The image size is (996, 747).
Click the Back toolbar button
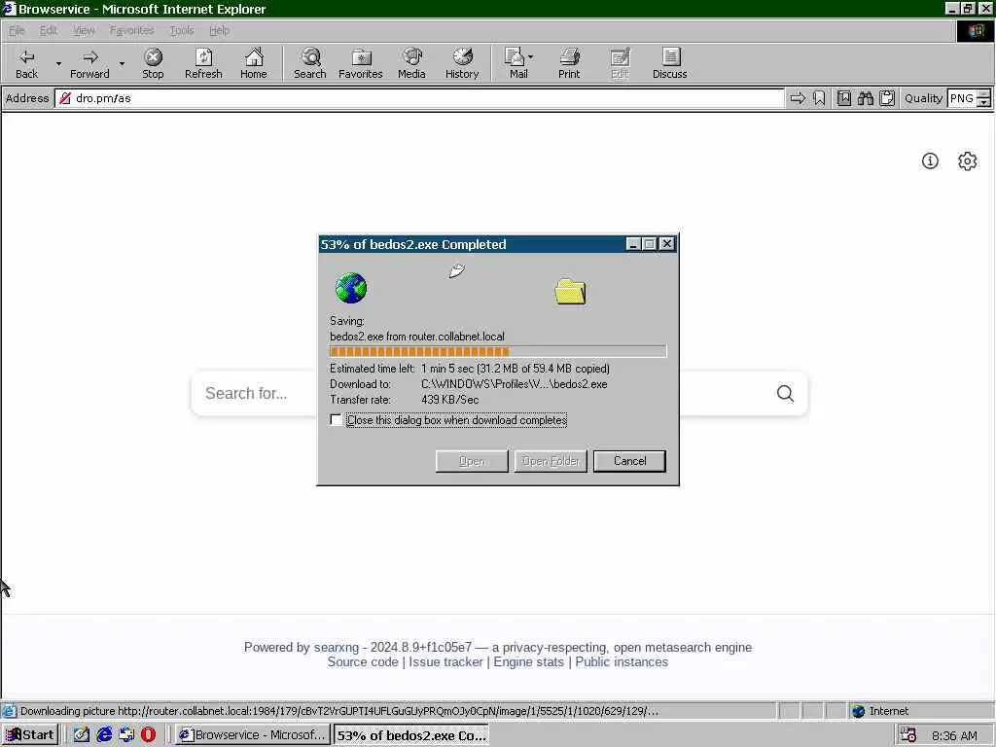[26, 63]
